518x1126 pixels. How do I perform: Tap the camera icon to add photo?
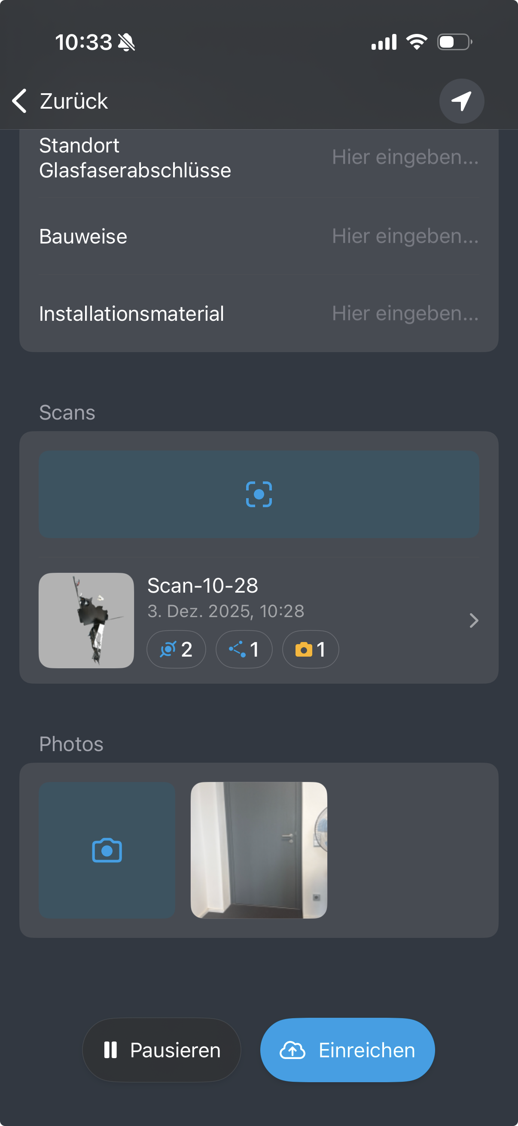tap(107, 850)
